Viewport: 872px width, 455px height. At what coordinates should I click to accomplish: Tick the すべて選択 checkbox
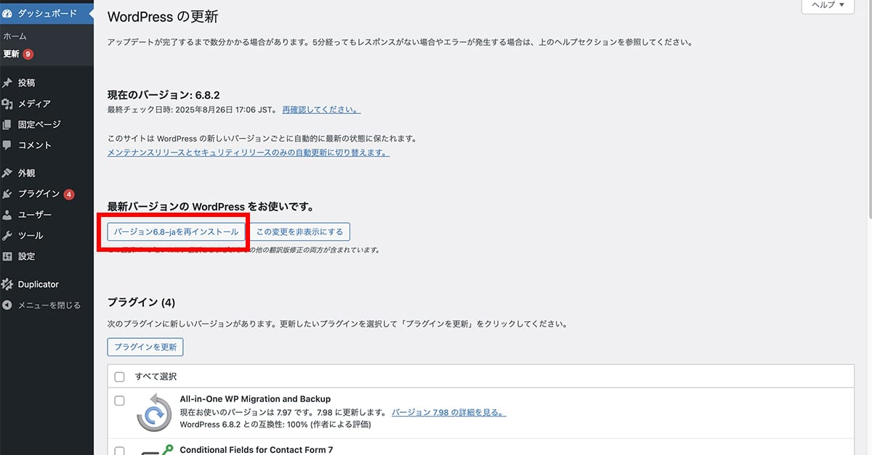coord(120,377)
